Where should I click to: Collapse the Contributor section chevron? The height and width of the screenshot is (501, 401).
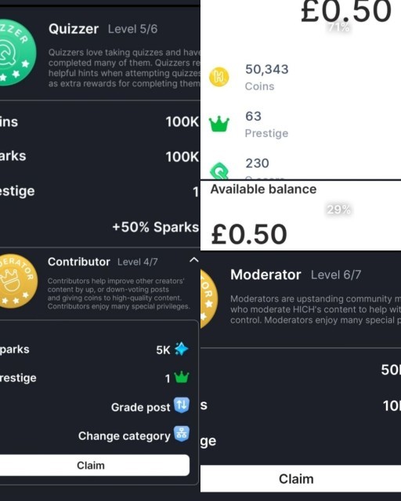(193, 260)
